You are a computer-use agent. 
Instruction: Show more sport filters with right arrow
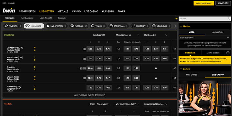(x=175, y=26)
